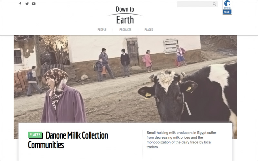Go to the PEOPLE section
258x161 pixels.
(x=102, y=30)
